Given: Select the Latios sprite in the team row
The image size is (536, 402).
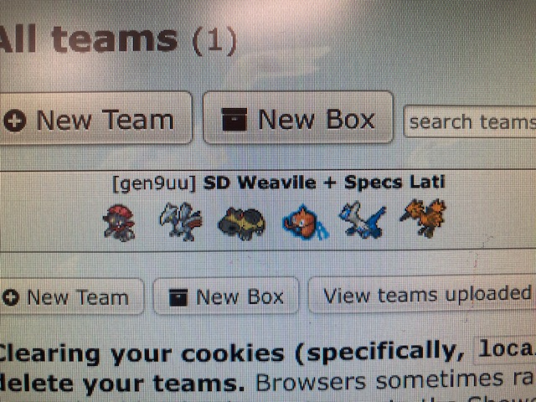Looking at the screenshot, I should tap(363, 221).
